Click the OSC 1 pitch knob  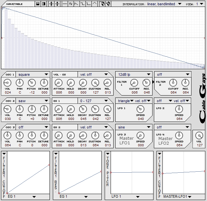tap(31, 82)
